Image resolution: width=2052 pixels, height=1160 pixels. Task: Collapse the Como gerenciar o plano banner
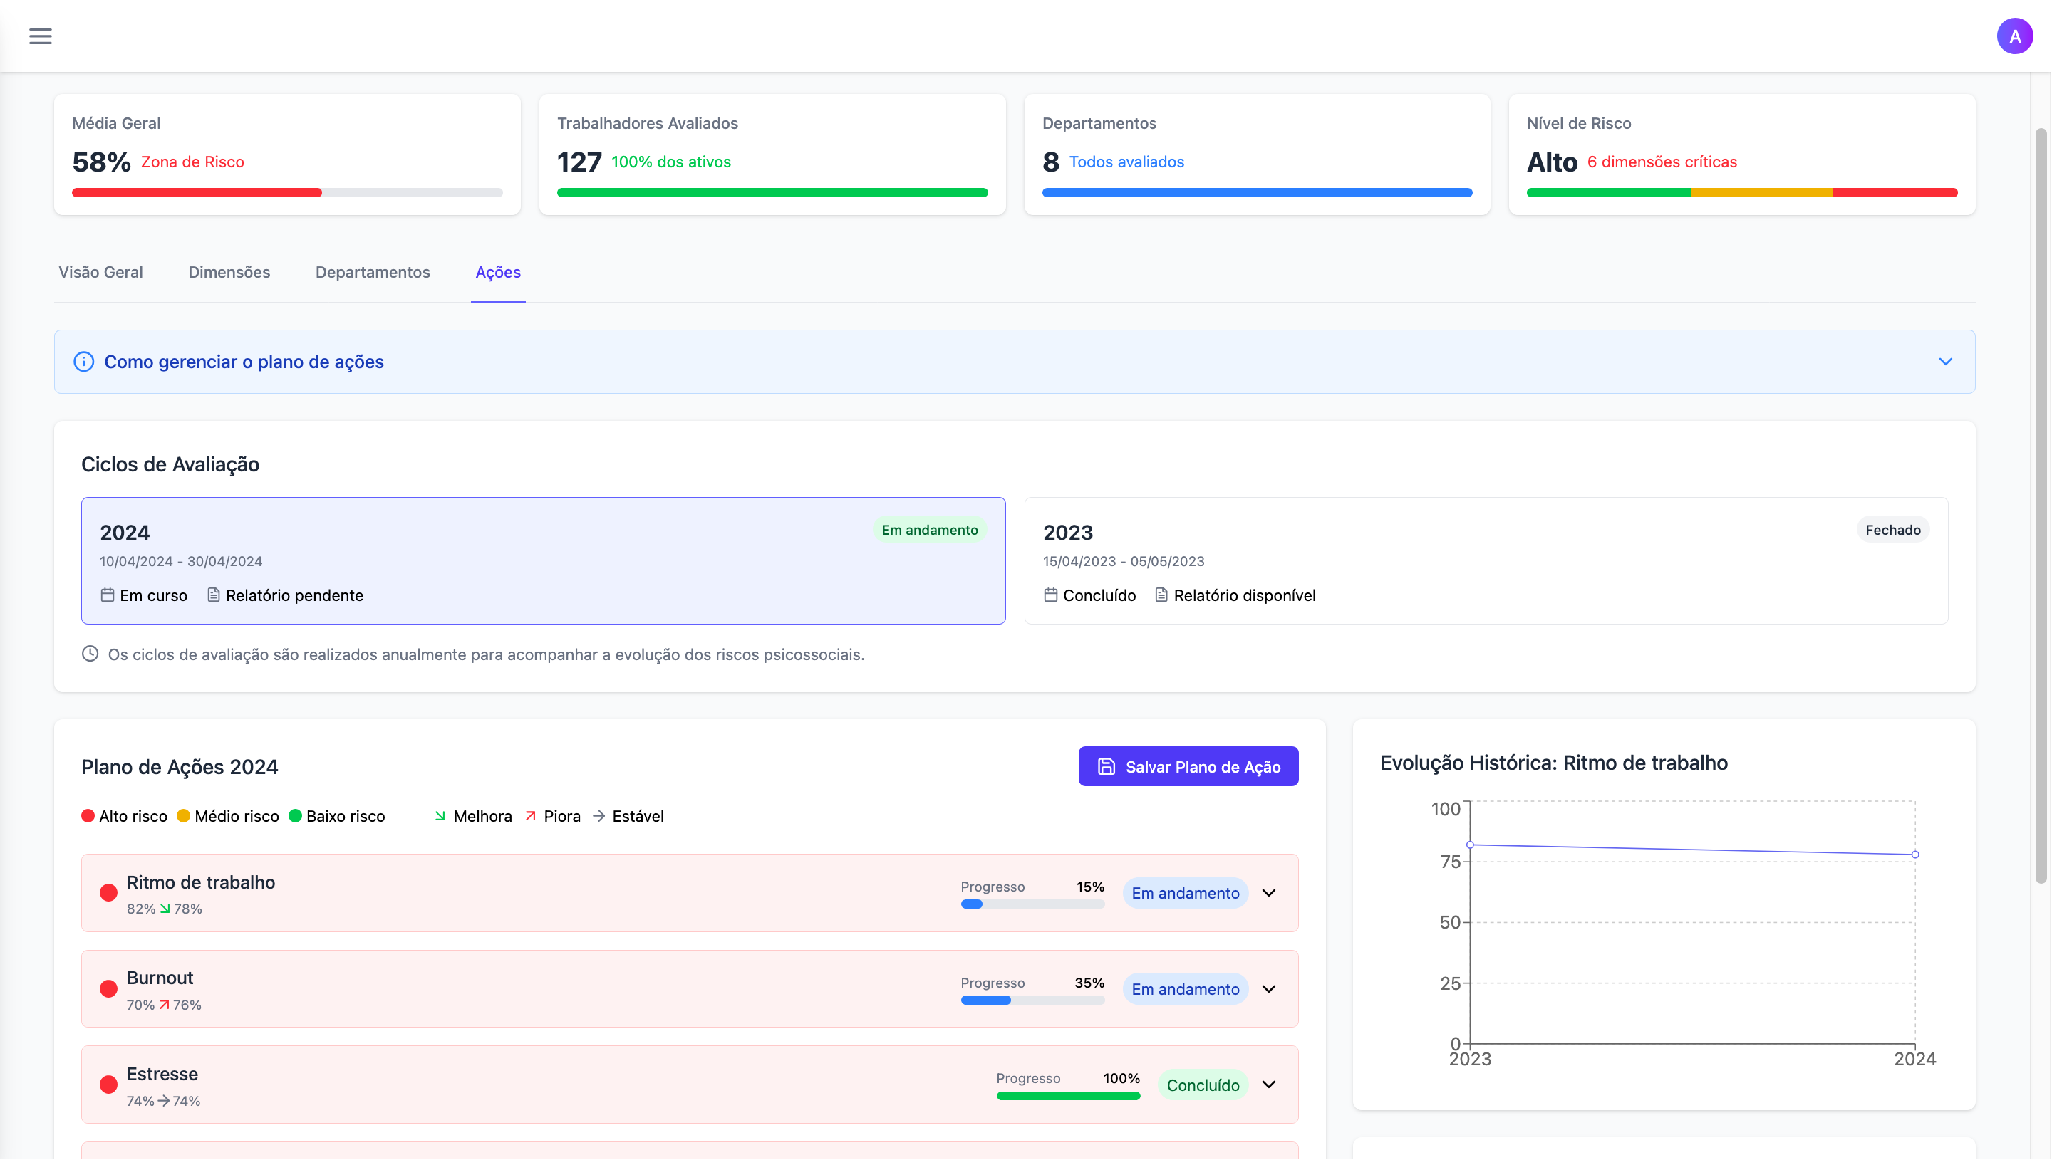click(1945, 361)
